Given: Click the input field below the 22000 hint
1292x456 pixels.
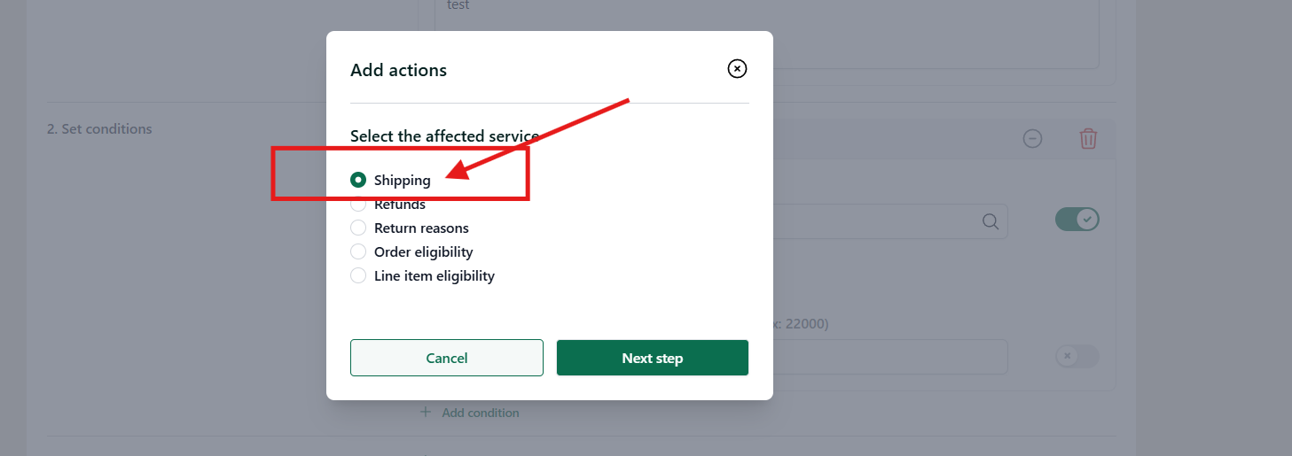Looking at the screenshot, I should tap(890, 357).
